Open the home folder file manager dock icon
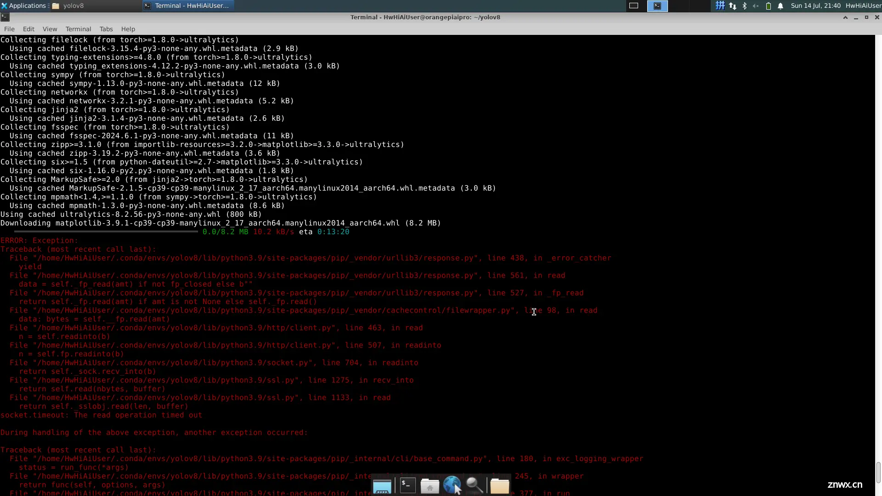Image resolution: width=882 pixels, height=496 pixels. 430,486
